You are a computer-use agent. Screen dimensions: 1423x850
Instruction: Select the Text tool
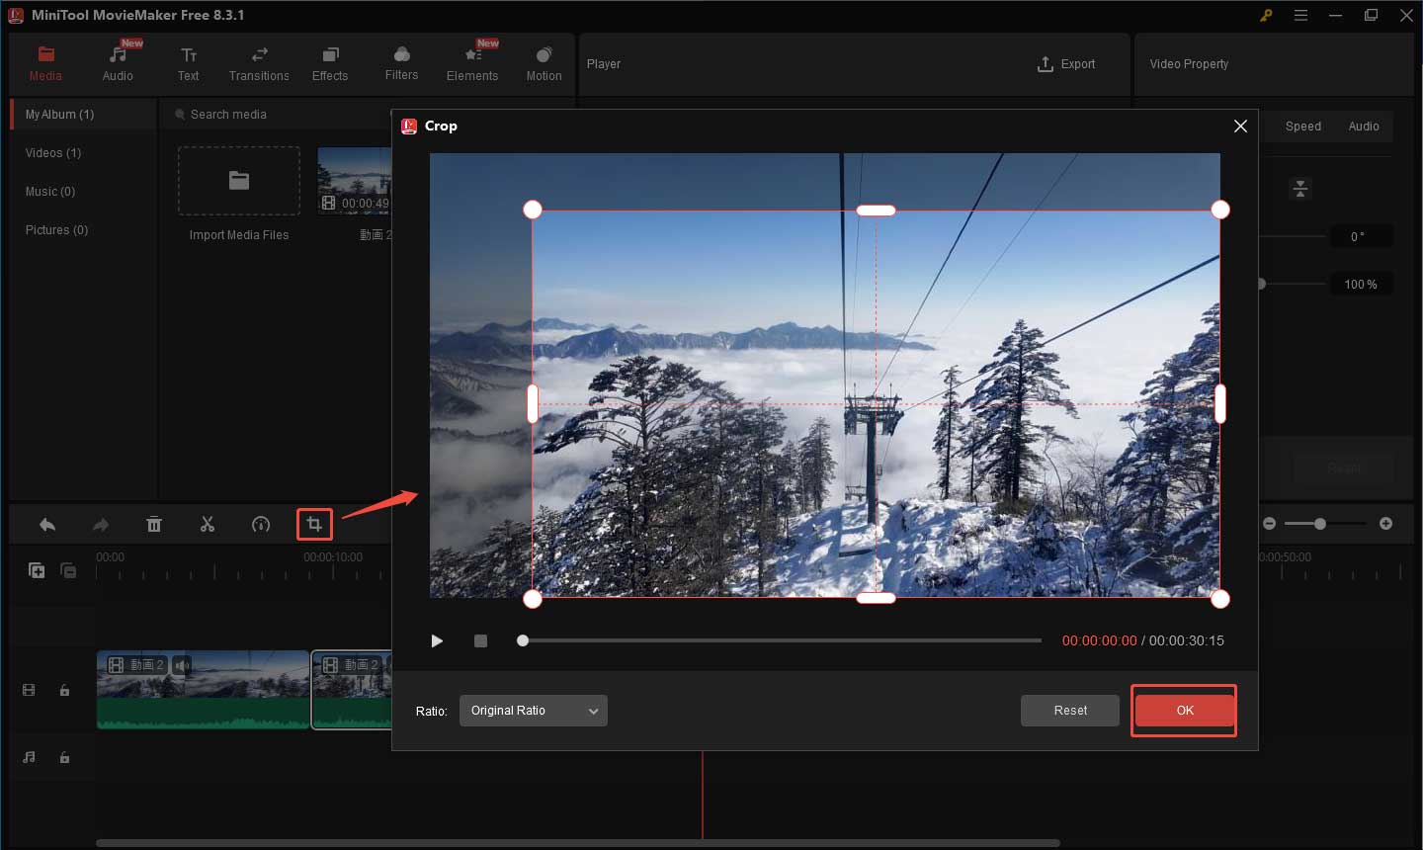(188, 62)
